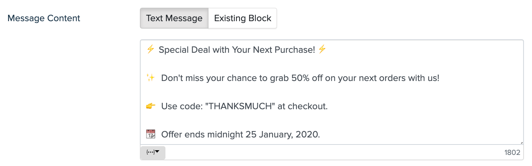Click the lightning bolt emoji before "Special Deal"
Screen dimensions: 532x166
click(150, 49)
